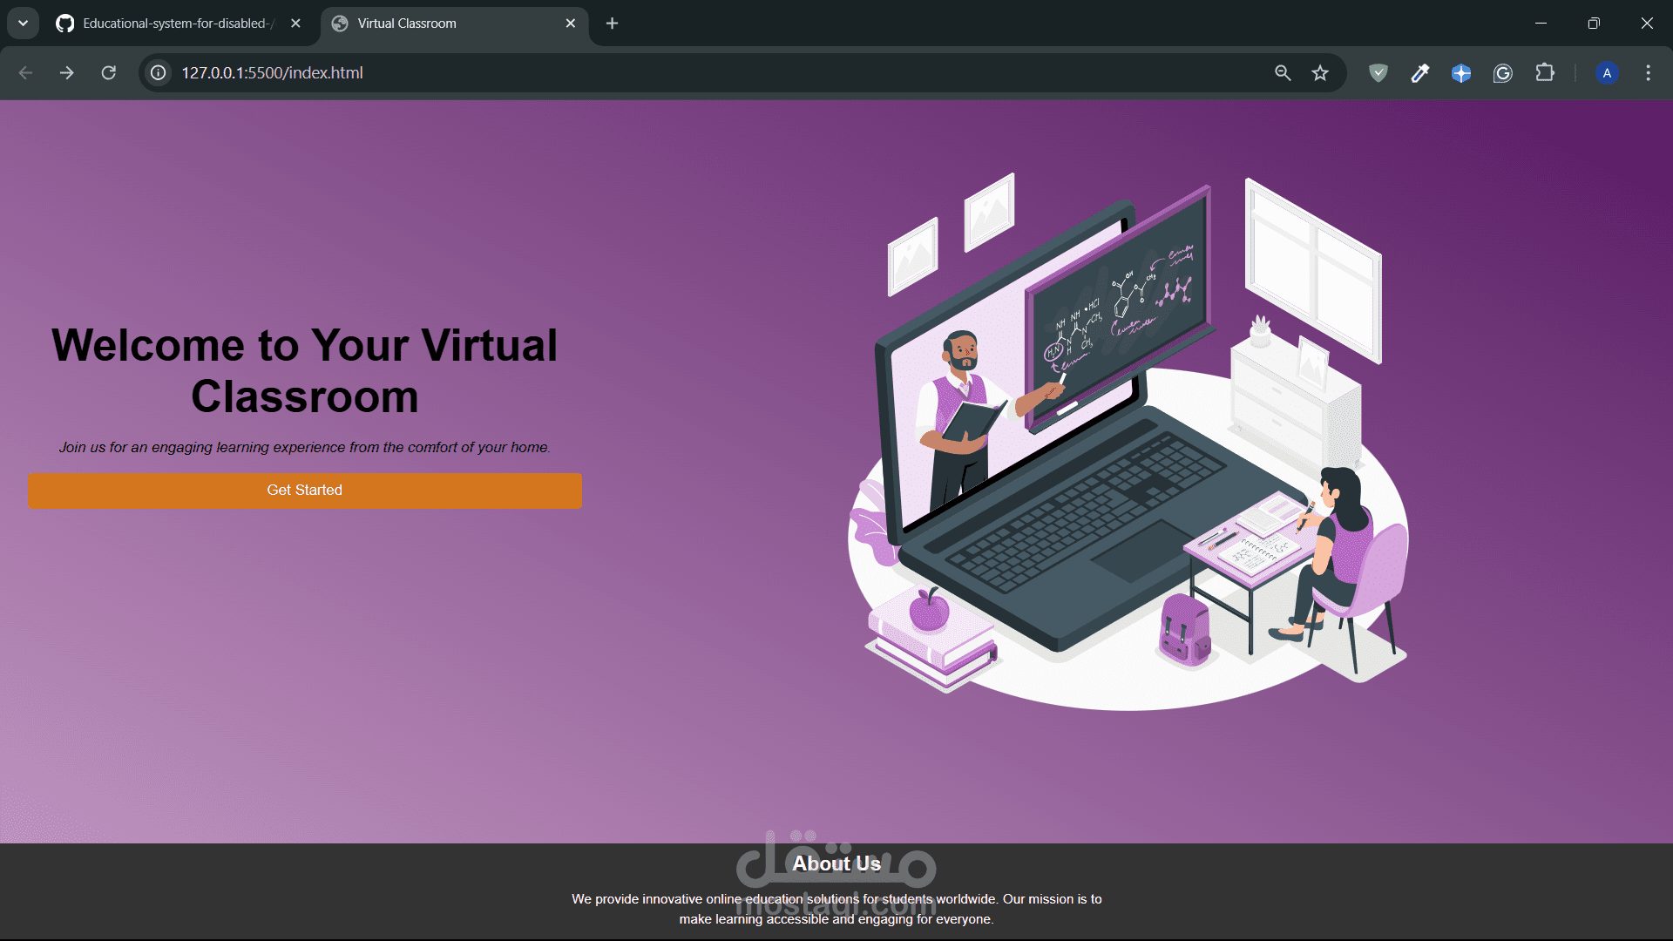This screenshot has width=1673, height=941.
Task: Switch to Educational-system-for-disabled GitHub tab
Action: coord(174,24)
